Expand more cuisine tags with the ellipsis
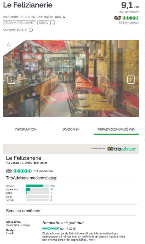 [52, 23]
